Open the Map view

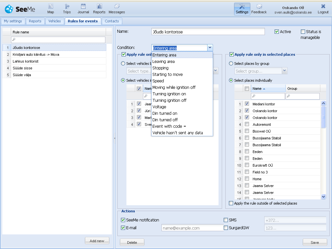[51, 9]
